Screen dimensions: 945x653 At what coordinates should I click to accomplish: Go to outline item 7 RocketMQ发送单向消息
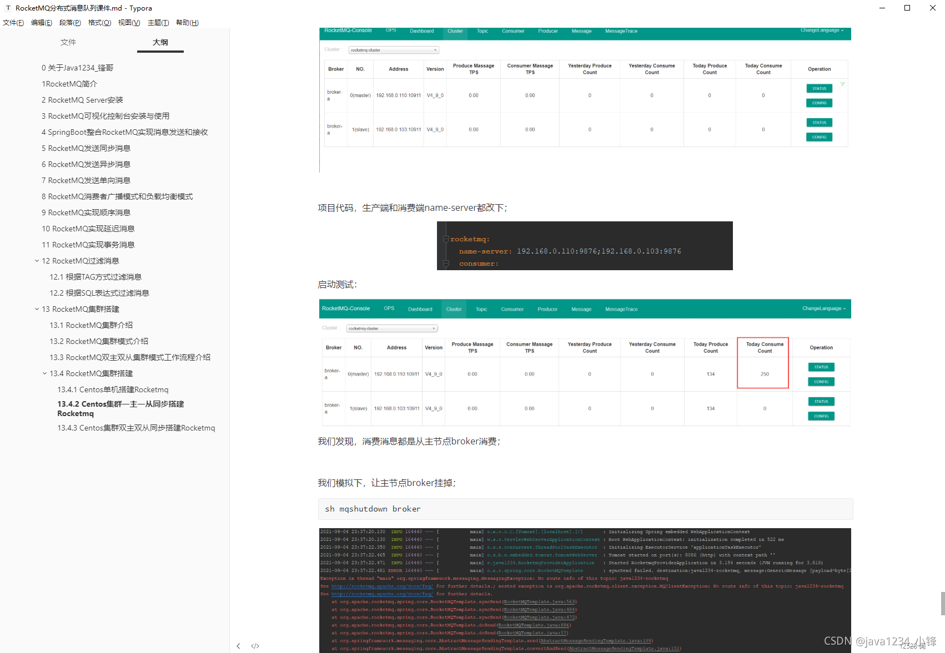click(x=86, y=180)
